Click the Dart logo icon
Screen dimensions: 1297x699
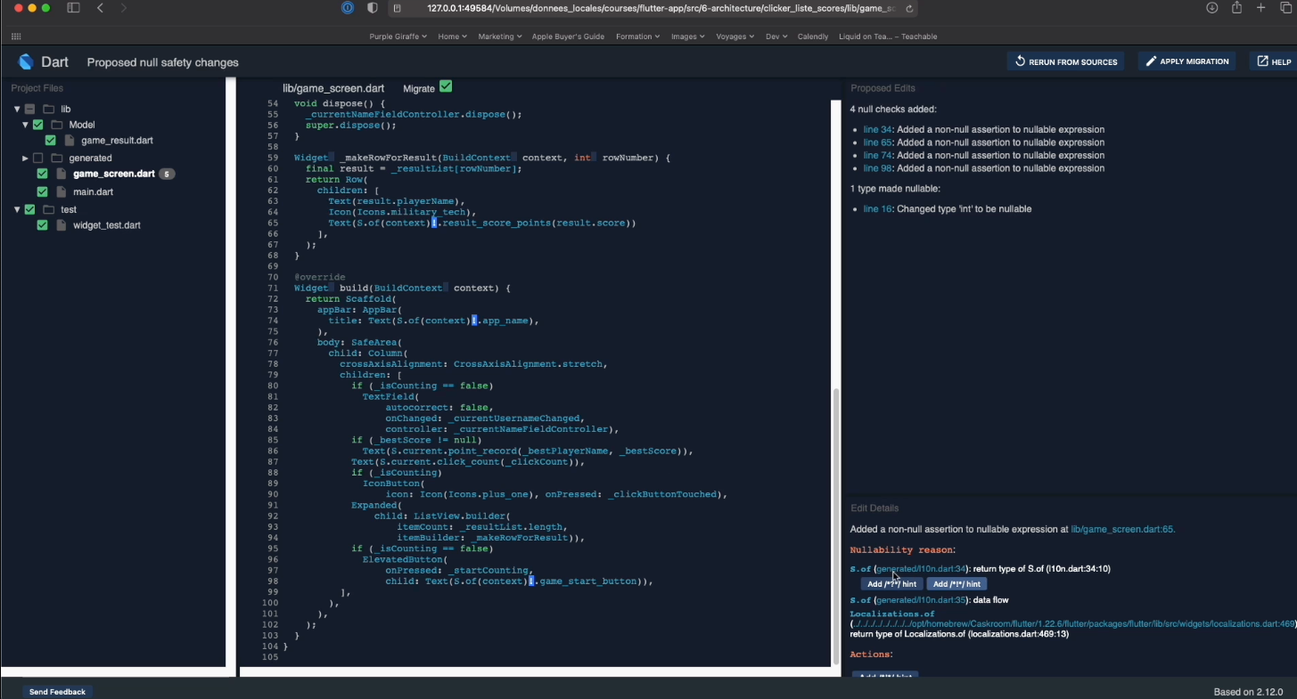(26, 61)
